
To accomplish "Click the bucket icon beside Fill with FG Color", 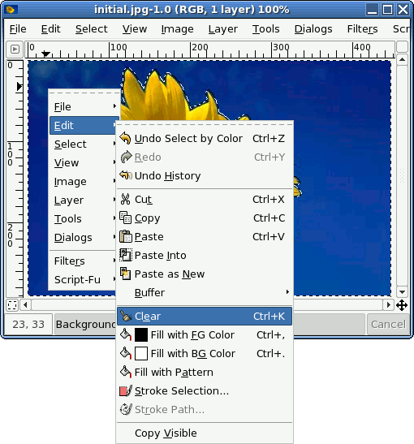I will tap(126, 334).
